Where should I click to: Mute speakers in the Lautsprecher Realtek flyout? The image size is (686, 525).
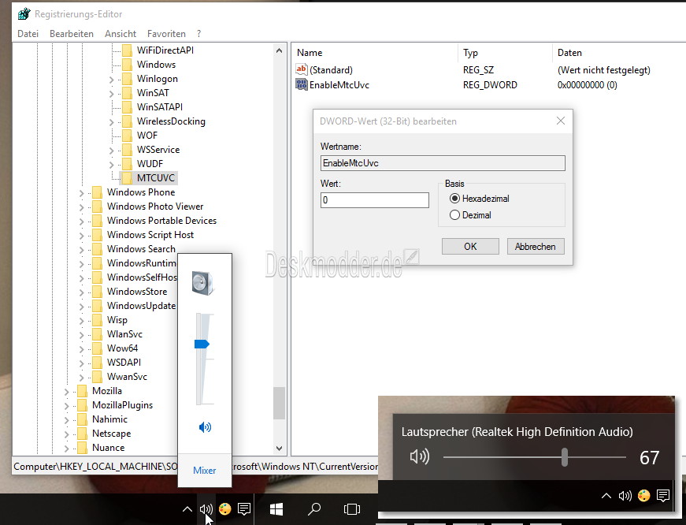coord(419,457)
